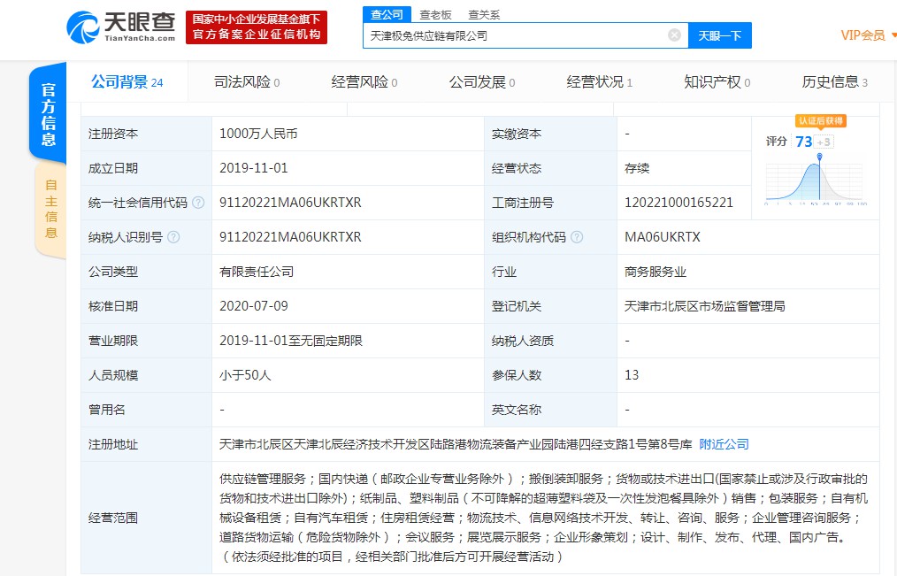
Task: Click insured count 13
Action: (632, 375)
